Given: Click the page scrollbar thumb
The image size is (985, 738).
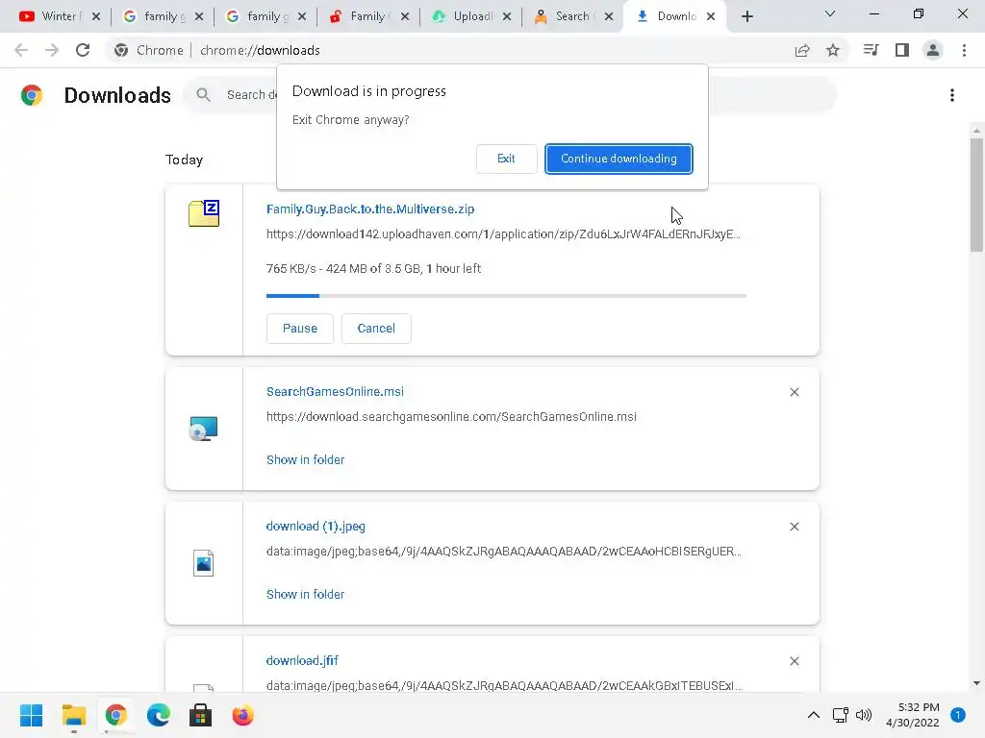Looking at the screenshot, I should click(x=976, y=194).
